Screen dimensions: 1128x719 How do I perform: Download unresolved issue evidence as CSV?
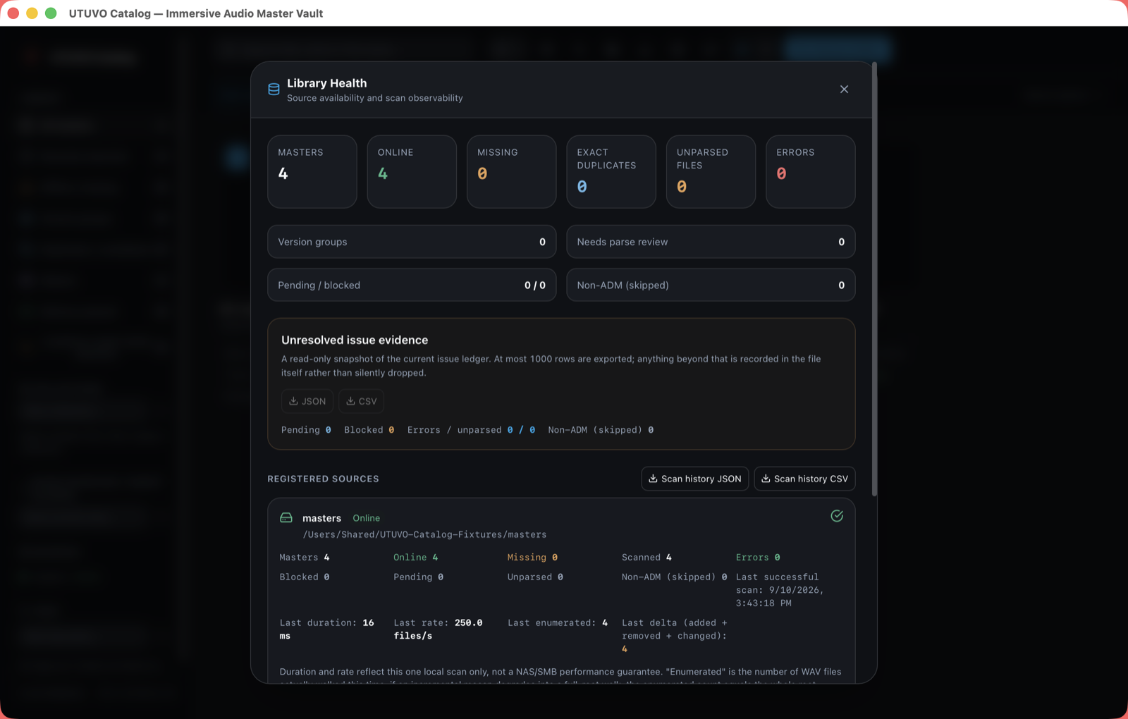(361, 401)
